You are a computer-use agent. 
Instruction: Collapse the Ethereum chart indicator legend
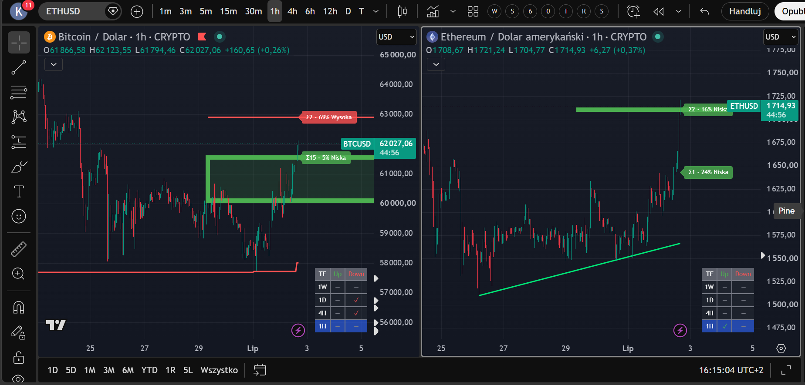tap(436, 65)
